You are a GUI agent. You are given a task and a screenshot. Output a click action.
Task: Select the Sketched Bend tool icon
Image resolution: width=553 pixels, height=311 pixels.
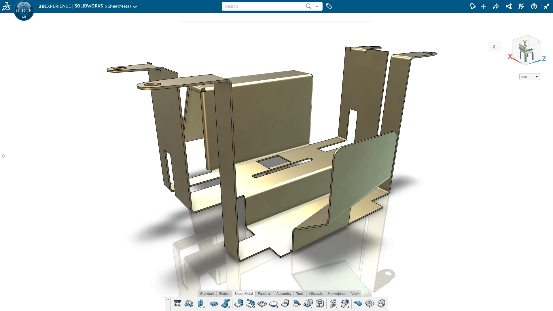coord(285,304)
